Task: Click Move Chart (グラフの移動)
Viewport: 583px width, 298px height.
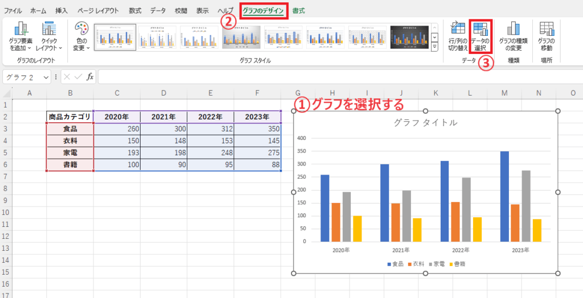Action: tap(547, 36)
